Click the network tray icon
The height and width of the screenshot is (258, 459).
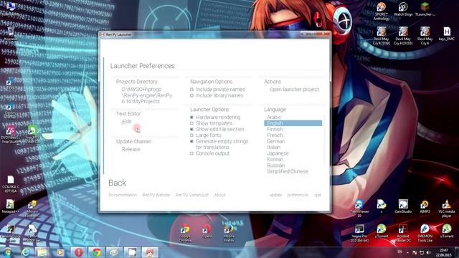click(422, 252)
